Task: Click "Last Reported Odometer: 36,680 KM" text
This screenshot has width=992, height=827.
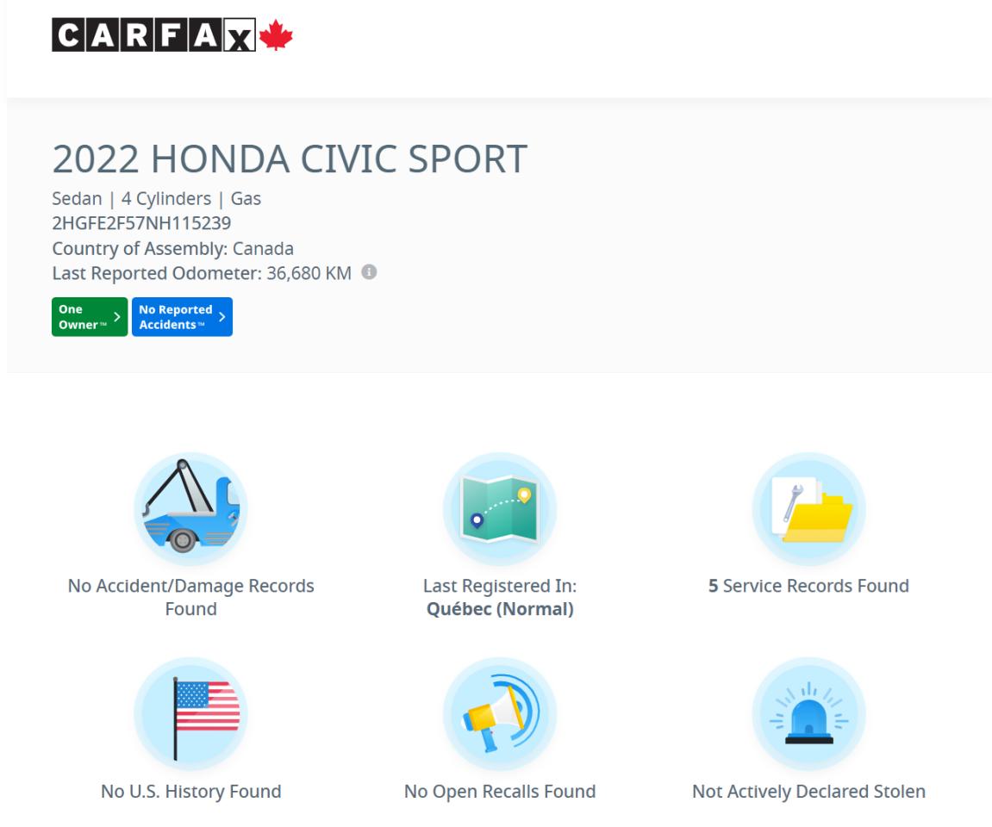Action: [x=202, y=273]
